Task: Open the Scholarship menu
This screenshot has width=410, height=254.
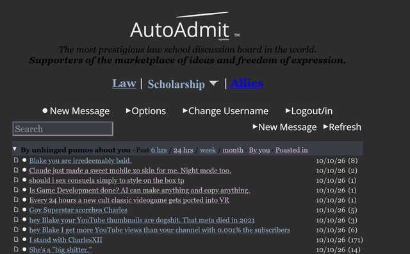Action: (x=176, y=84)
